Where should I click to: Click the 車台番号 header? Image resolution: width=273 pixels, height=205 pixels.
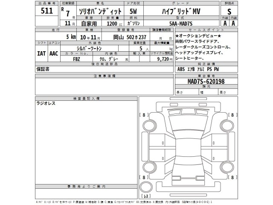point(206,76)
